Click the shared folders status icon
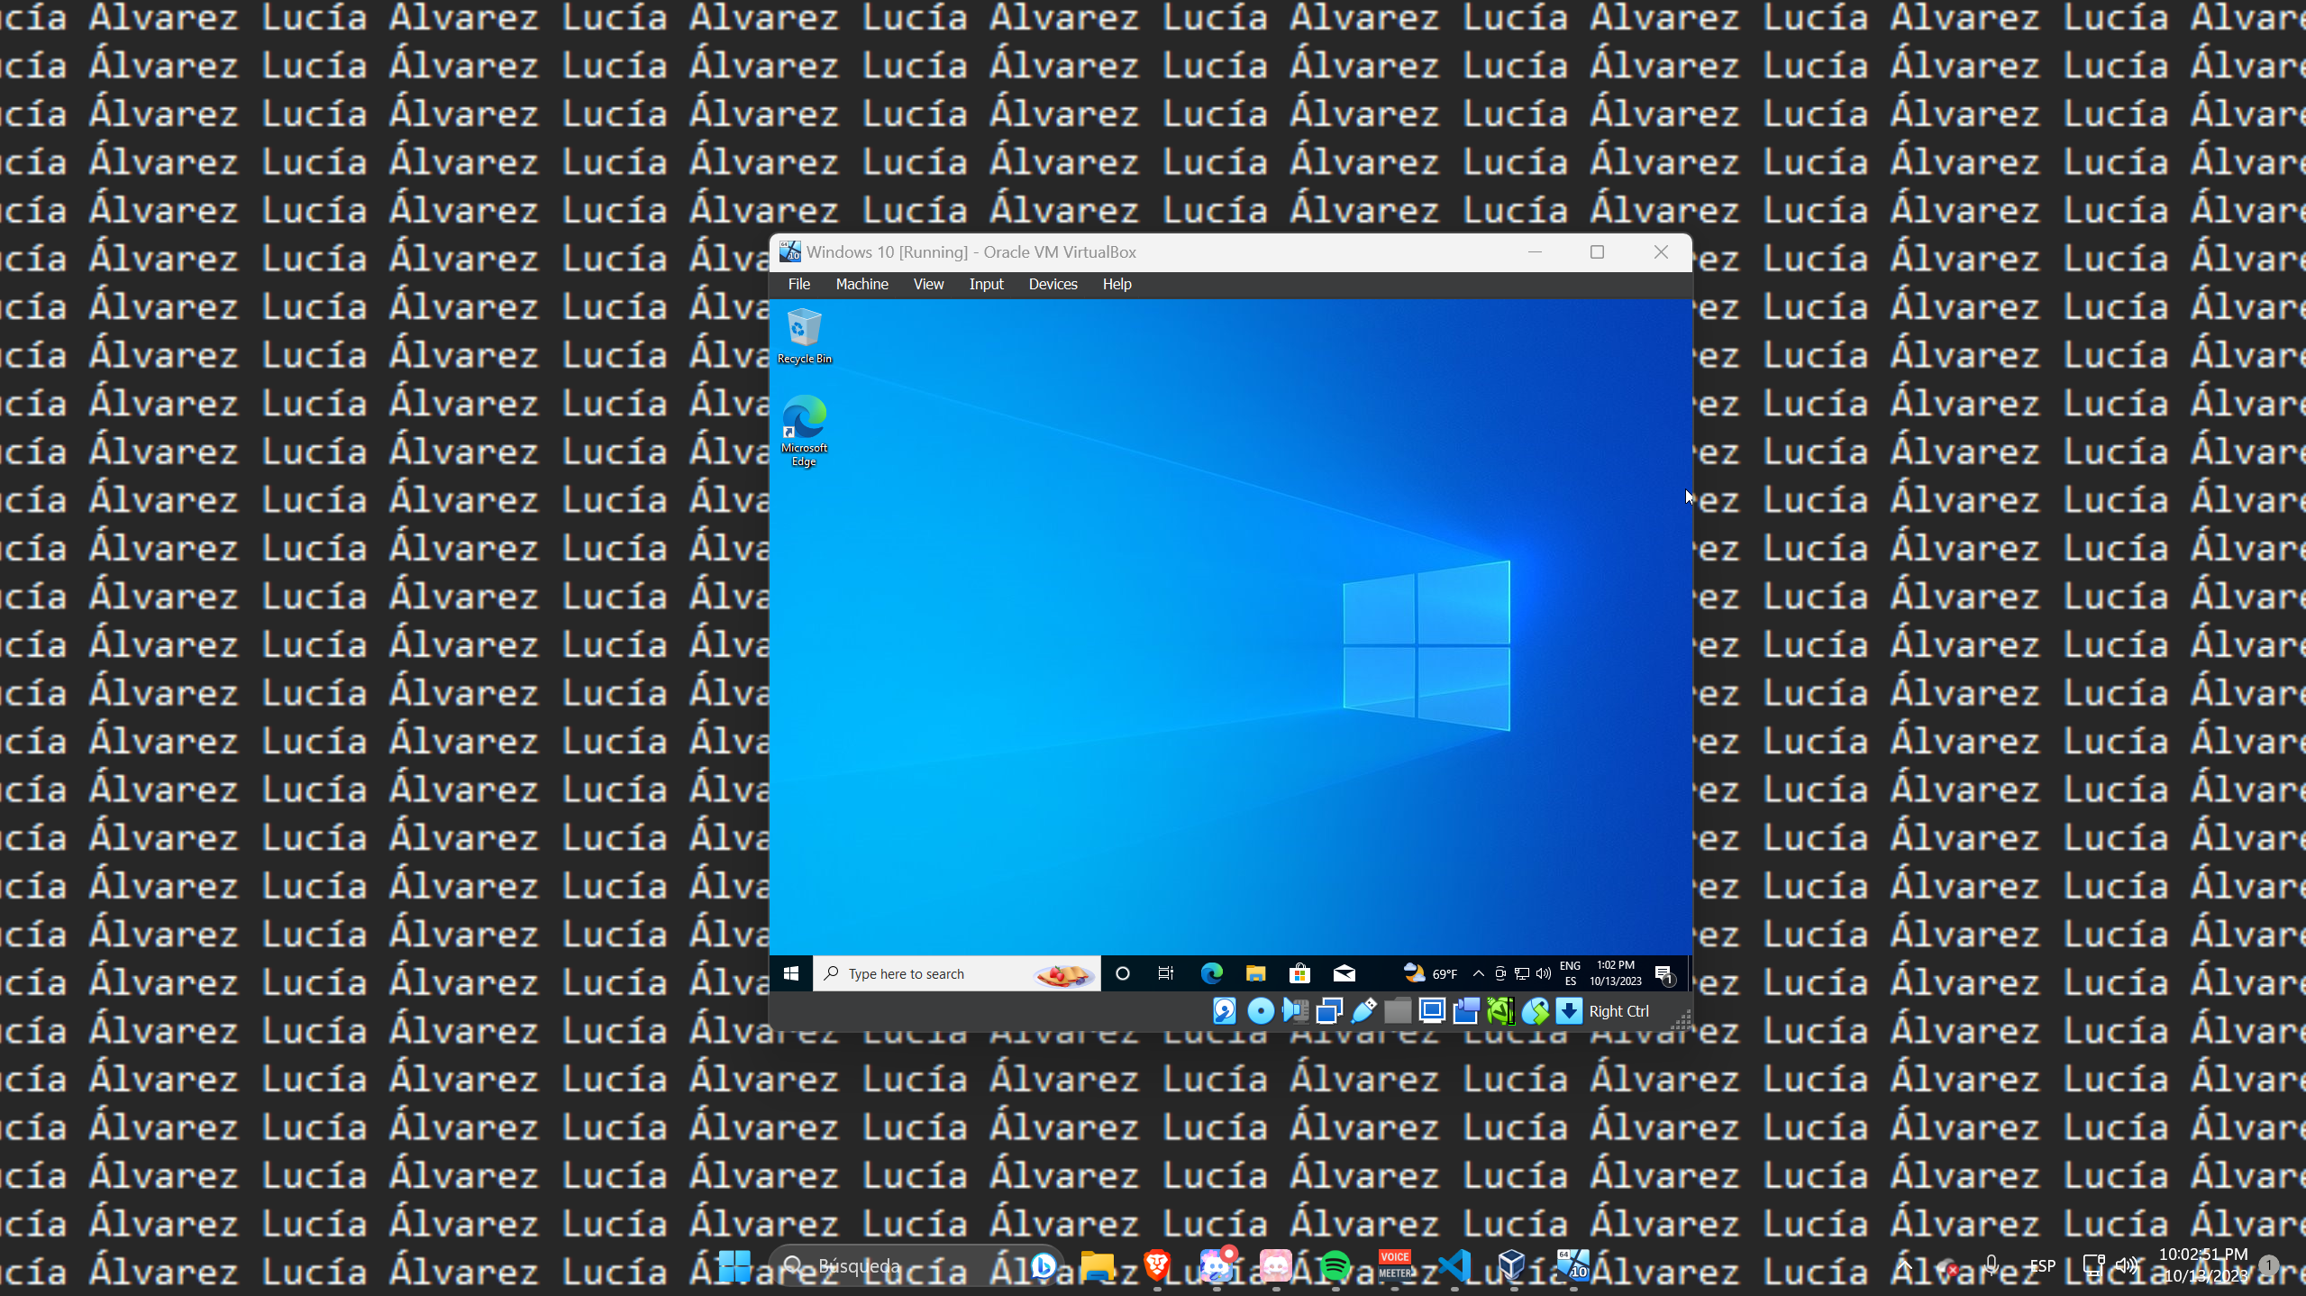 tap(1397, 1011)
